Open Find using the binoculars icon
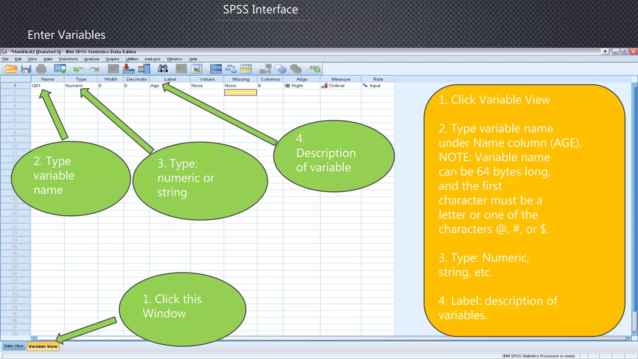The height and width of the screenshot is (359, 638). (x=163, y=69)
